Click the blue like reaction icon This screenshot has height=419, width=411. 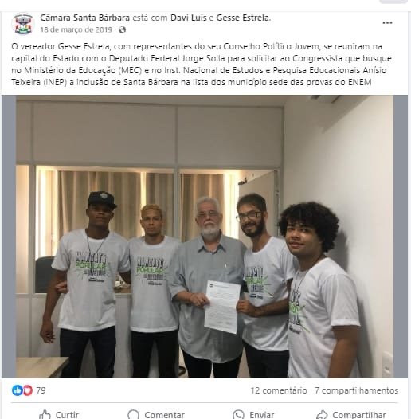(17, 390)
